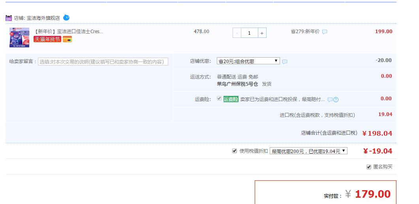Click the 天猫年货节 promotion badge
Image resolution: width=419 pixels, height=204 pixels.
pyautogui.click(x=47, y=39)
